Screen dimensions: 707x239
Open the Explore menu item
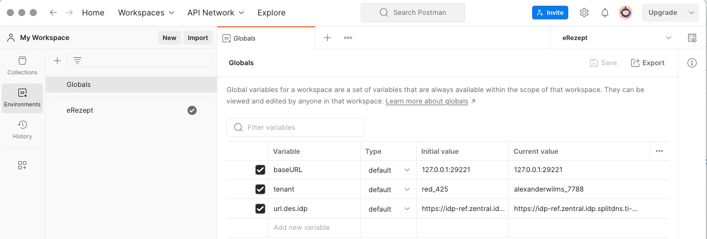[x=271, y=13]
